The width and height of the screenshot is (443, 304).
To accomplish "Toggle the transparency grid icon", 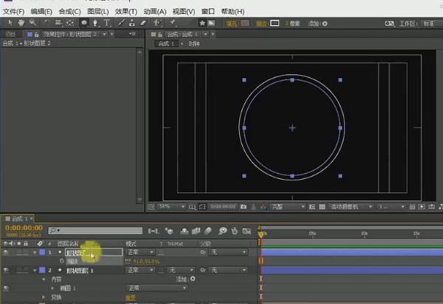I will pyautogui.click(x=322, y=207).
